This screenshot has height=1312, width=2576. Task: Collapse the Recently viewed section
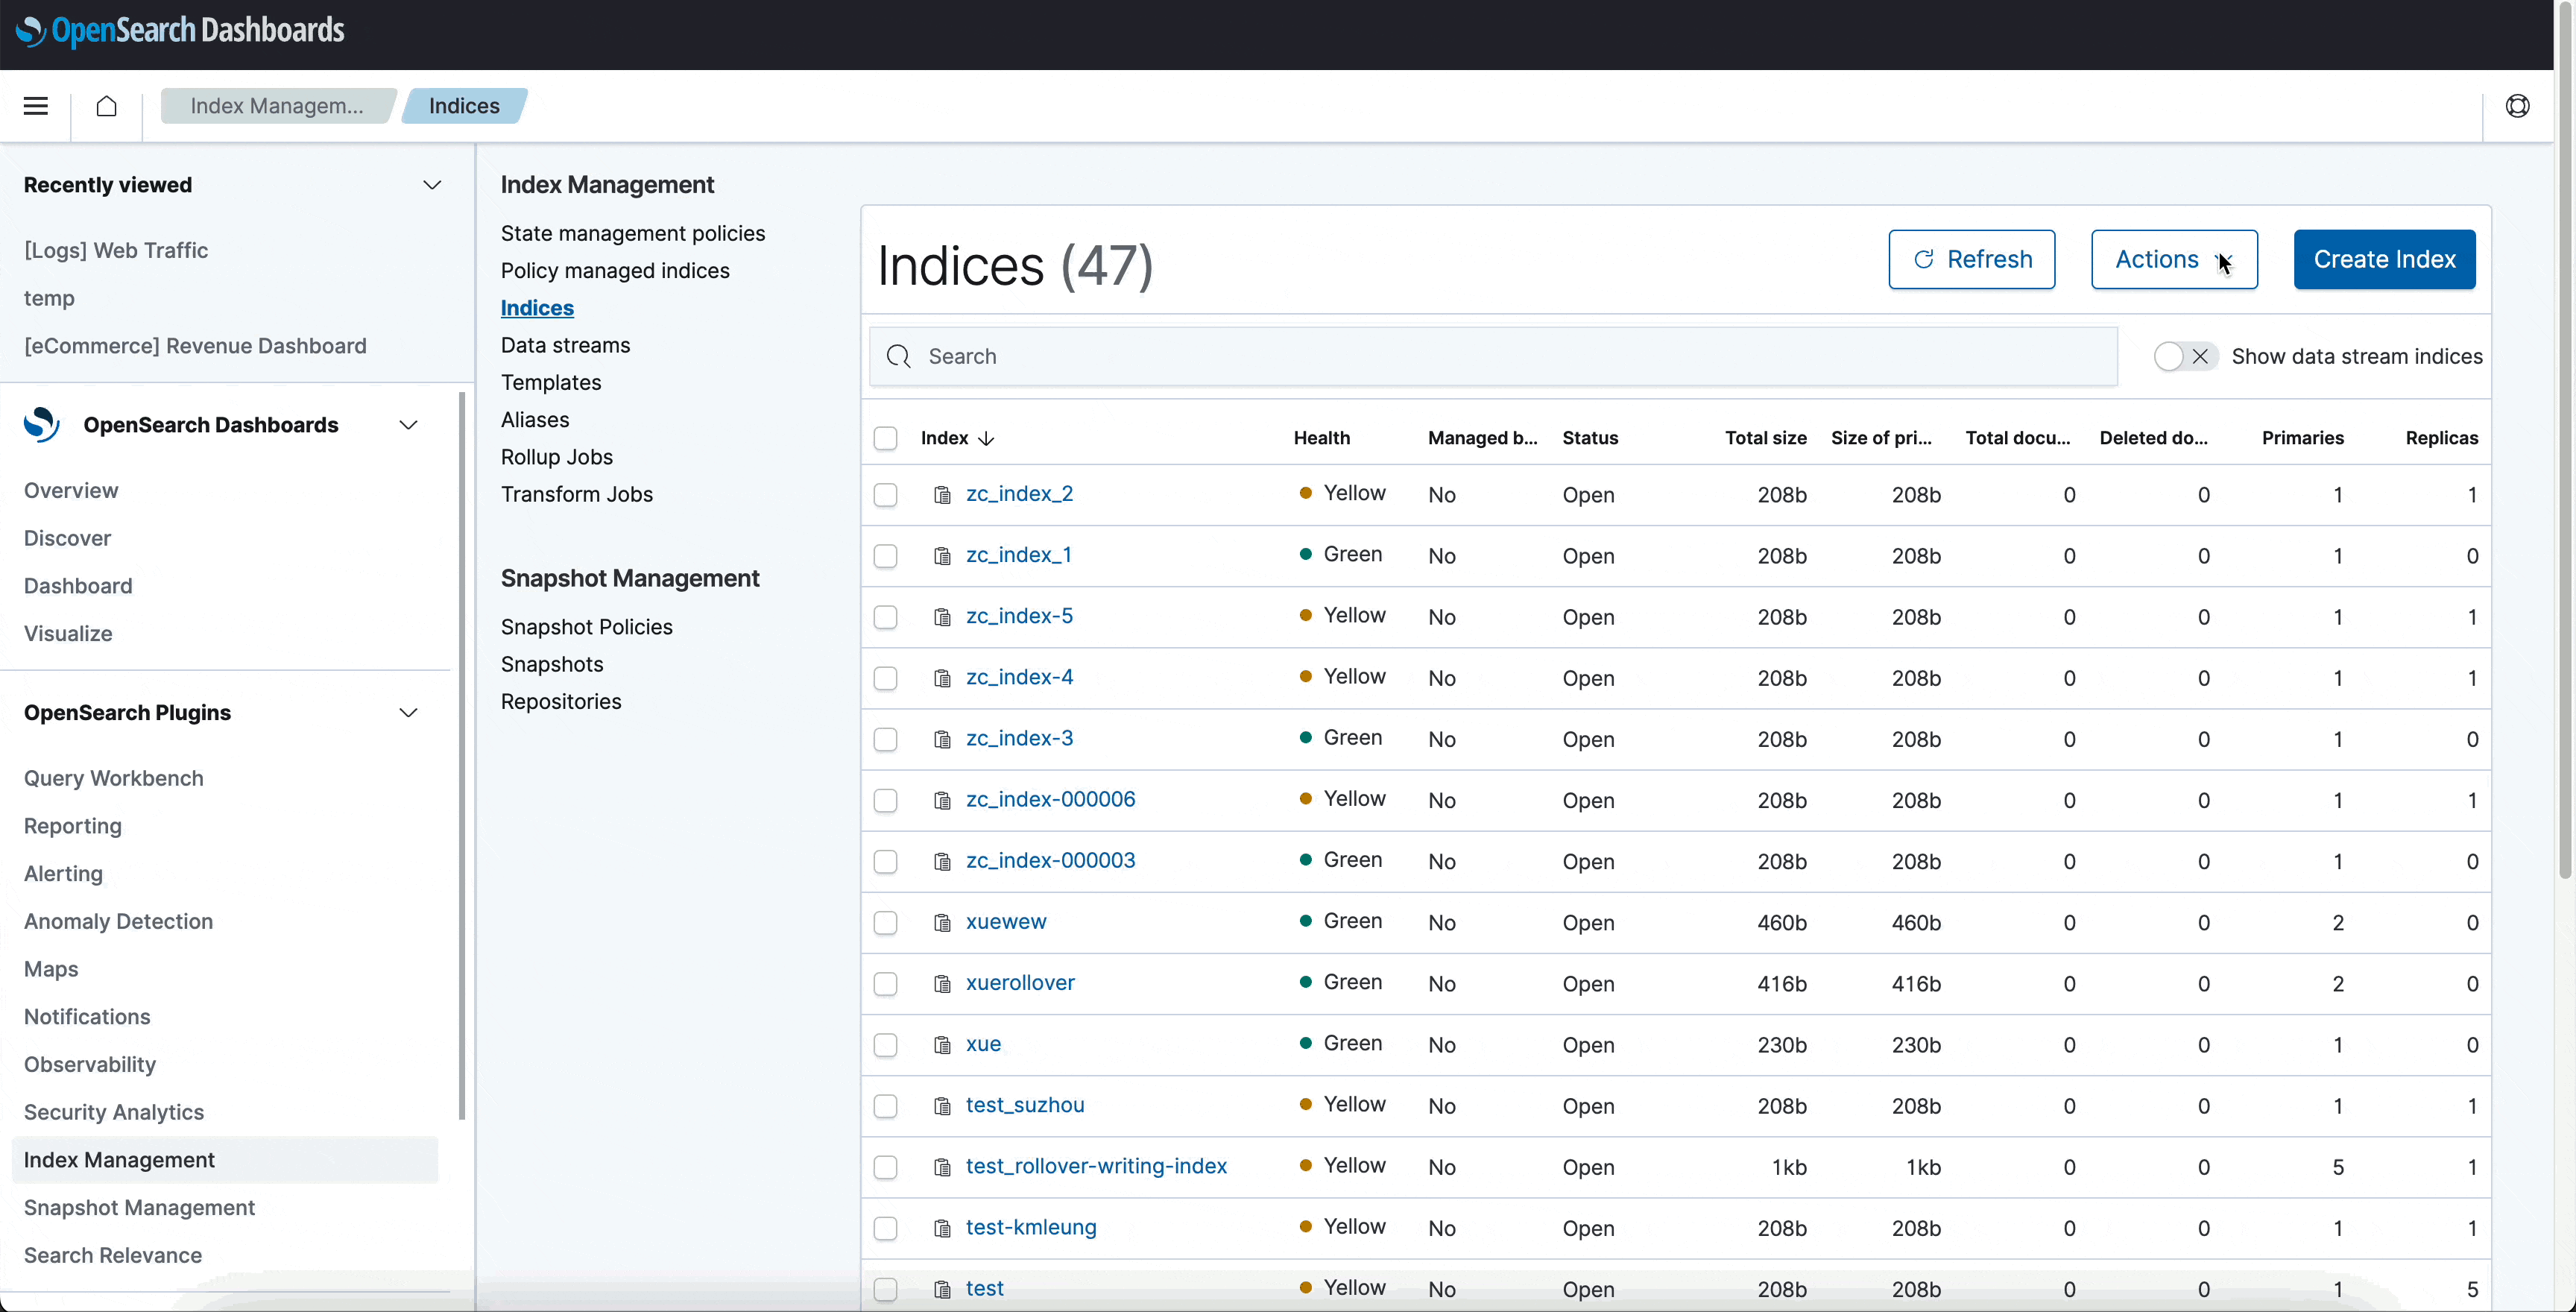tap(432, 184)
